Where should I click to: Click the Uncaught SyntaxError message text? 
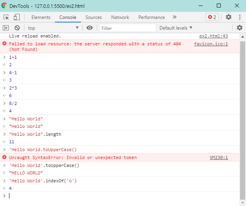tap(73, 157)
